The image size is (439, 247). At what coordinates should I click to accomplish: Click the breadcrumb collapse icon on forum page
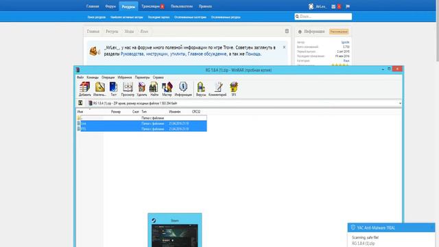[287, 31]
